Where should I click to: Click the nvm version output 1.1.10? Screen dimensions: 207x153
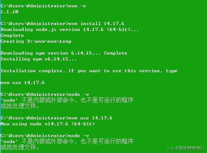click(9, 12)
